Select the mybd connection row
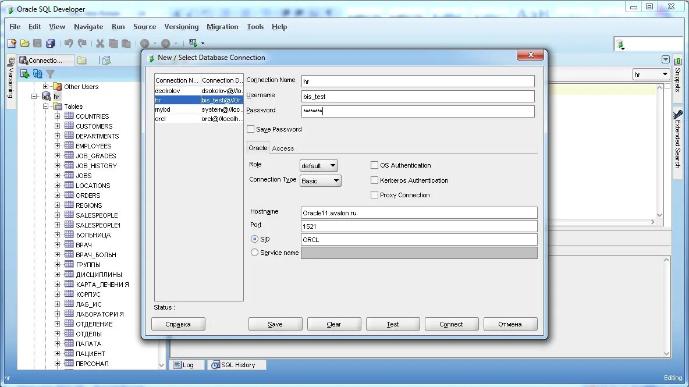689x387 pixels. coord(198,110)
